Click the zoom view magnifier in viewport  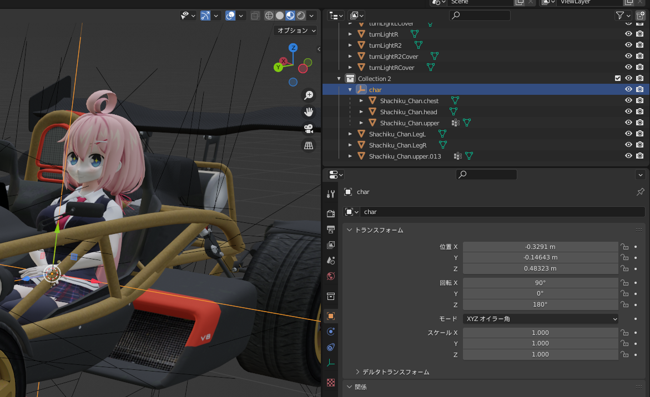click(x=309, y=95)
